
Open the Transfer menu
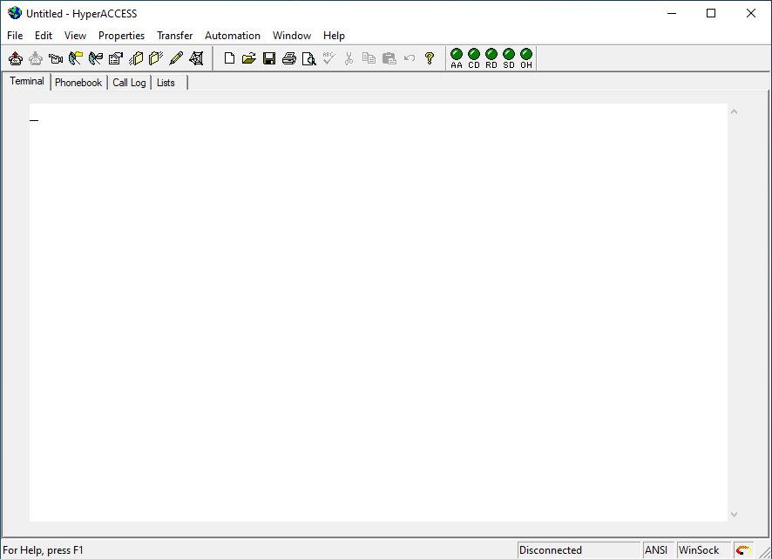[x=175, y=36]
